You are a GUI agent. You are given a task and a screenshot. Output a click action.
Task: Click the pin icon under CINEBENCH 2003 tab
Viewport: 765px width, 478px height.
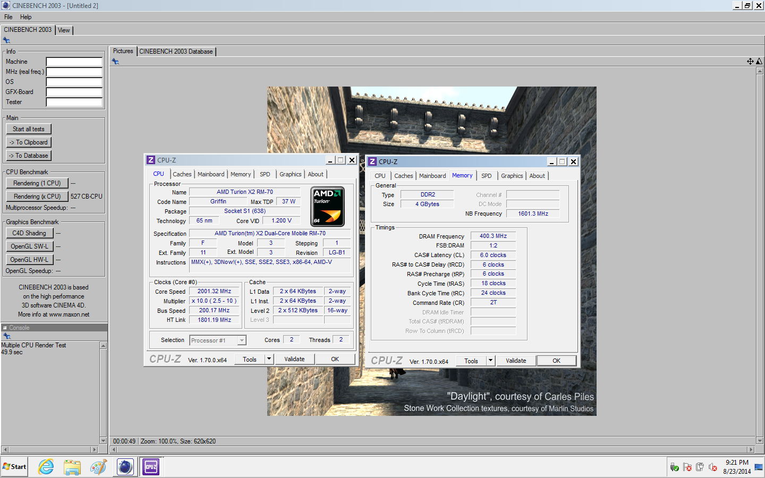coord(6,40)
